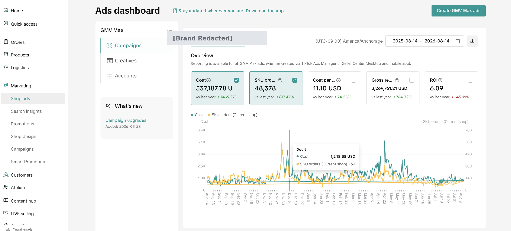The height and width of the screenshot is (231, 511).
Task: Toggle SKU orders series in chart legend
Action: click(x=232, y=115)
